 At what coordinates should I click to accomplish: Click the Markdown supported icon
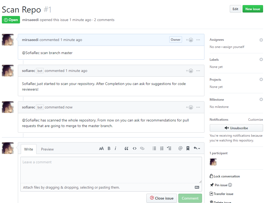pos(197,187)
